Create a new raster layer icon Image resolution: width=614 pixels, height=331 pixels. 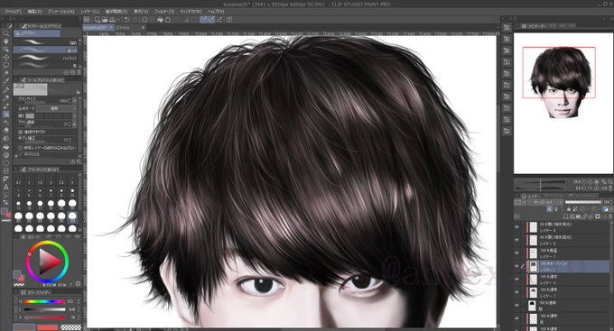[565, 216]
